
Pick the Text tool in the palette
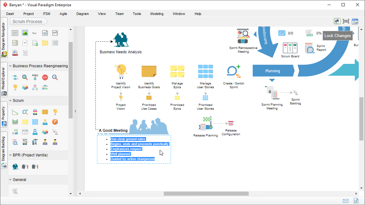click(x=34, y=33)
